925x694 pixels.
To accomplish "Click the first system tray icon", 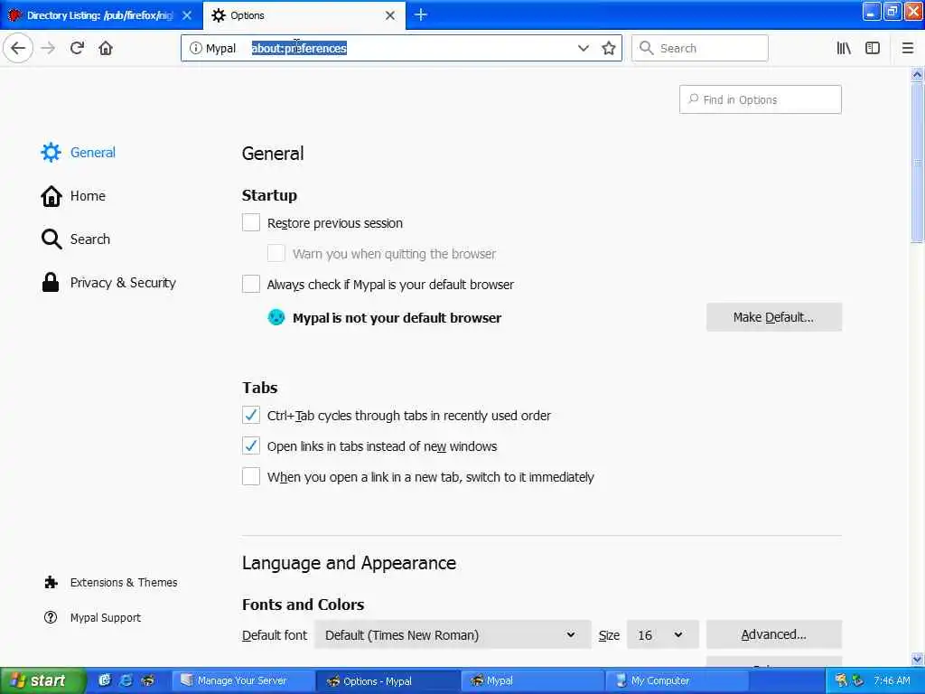I will 841,680.
